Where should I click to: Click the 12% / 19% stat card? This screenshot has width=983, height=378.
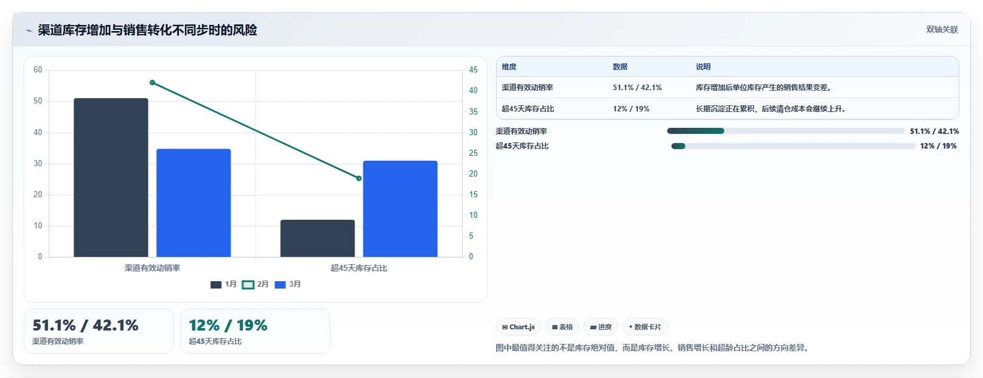[255, 331]
